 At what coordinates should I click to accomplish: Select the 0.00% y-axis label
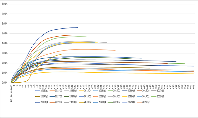(5, 83)
